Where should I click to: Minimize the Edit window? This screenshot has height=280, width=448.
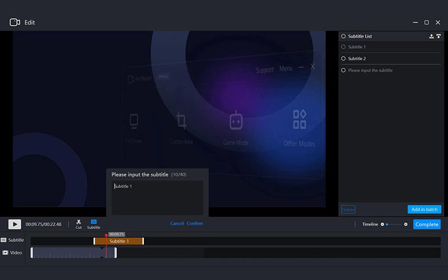(x=416, y=22)
